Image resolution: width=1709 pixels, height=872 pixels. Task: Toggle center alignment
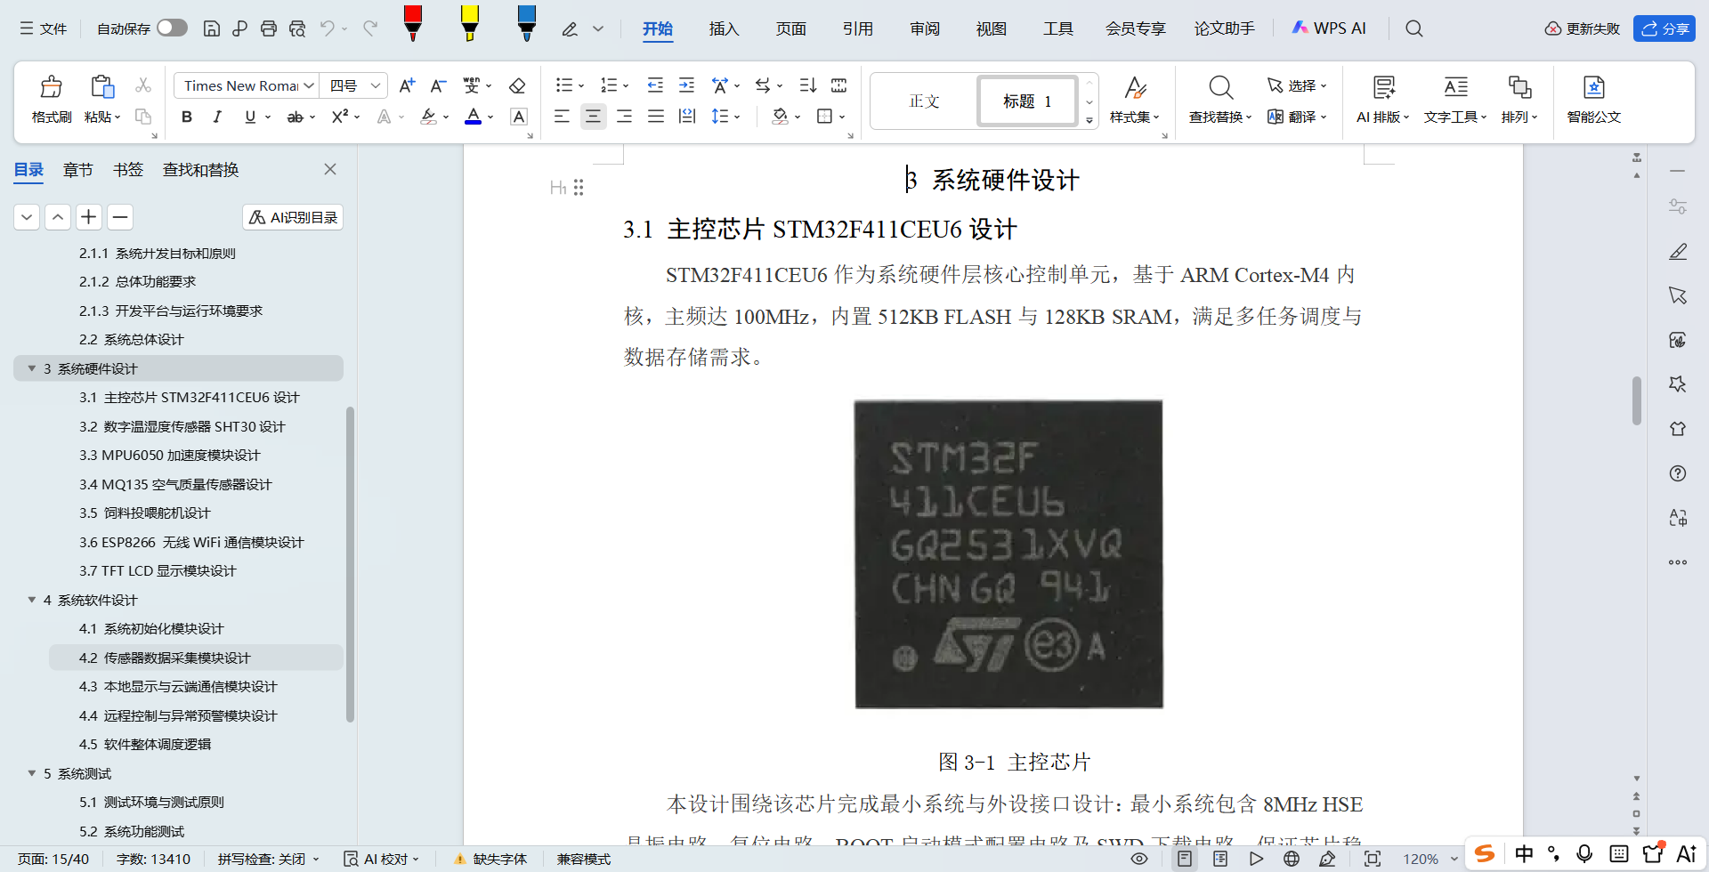coord(593,117)
